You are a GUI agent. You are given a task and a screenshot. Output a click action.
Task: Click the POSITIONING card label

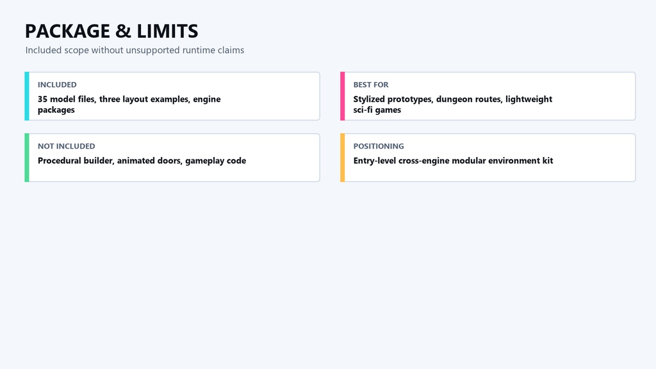[x=379, y=146]
